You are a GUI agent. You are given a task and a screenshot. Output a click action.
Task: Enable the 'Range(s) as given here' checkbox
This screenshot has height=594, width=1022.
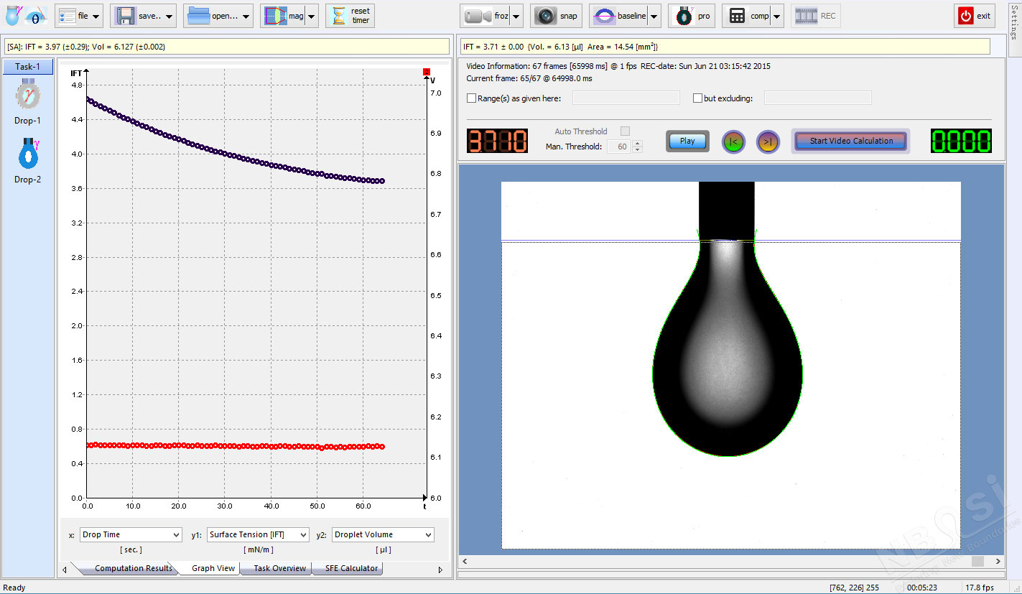click(472, 98)
